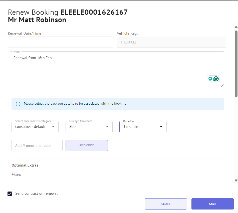Click the Renewal Date/Time field
Screen dimensions: 238x213
pyautogui.click(x=60, y=42)
